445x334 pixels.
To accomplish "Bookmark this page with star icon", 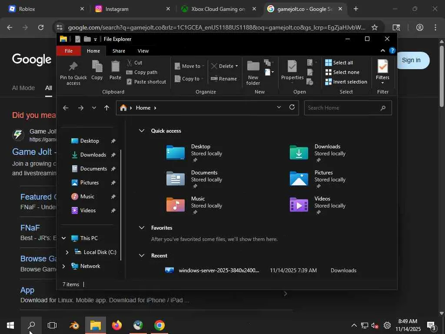I will (x=375, y=27).
